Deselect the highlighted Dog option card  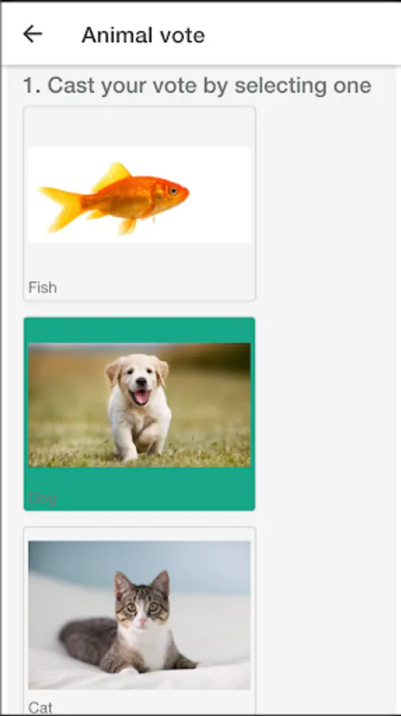(139, 414)
